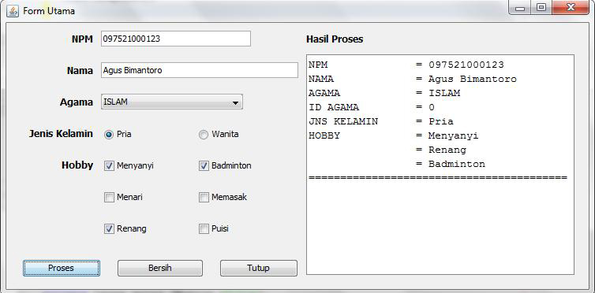Click the 'Hobby' label
595x293 pixels.
point(77,165)
